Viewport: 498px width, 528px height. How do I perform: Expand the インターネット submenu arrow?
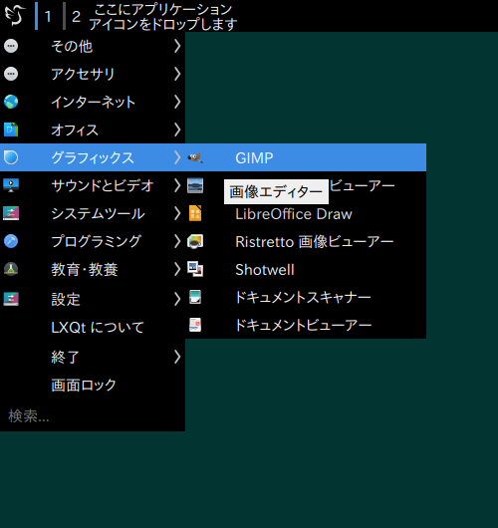pyautogui.click(x=177, y=102)
